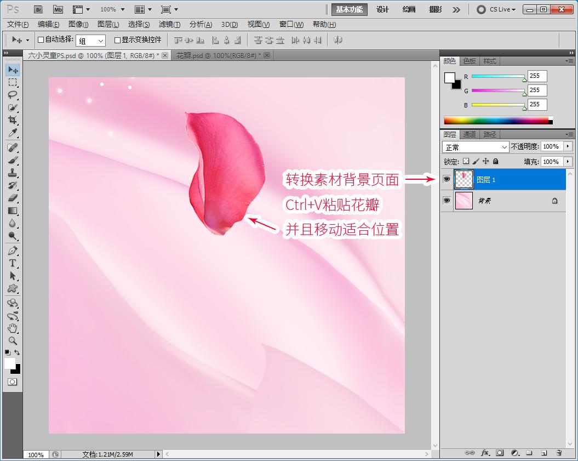This screenshot has width=578, height=461.
Task: Select the Dodge tool
Action: (13, 236)
